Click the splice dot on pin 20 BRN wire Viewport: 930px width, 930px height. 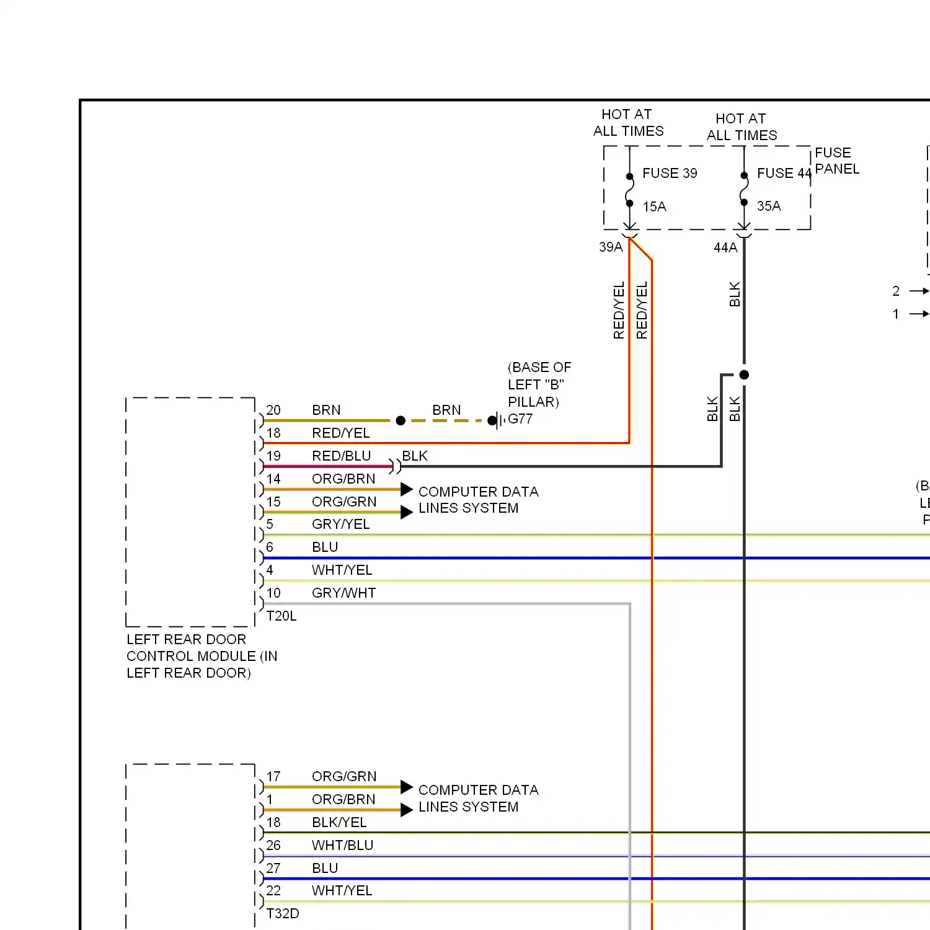[401, 420]
